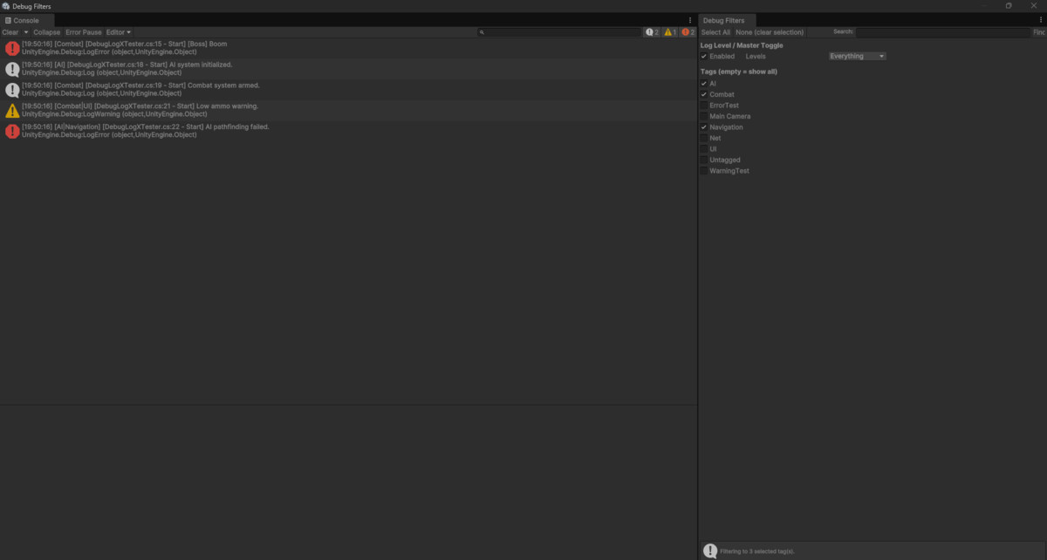Image resolution: width=1047 pixels, height=560 pixels.
Task: Toggle the info messages count filter
Action: [x=651, y=31]
